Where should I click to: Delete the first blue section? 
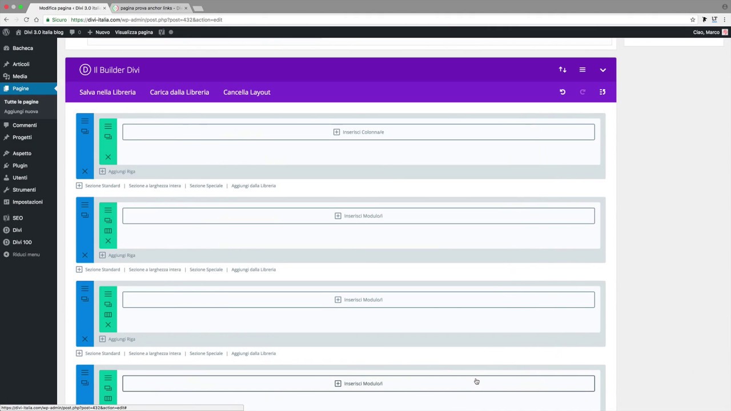85,171
